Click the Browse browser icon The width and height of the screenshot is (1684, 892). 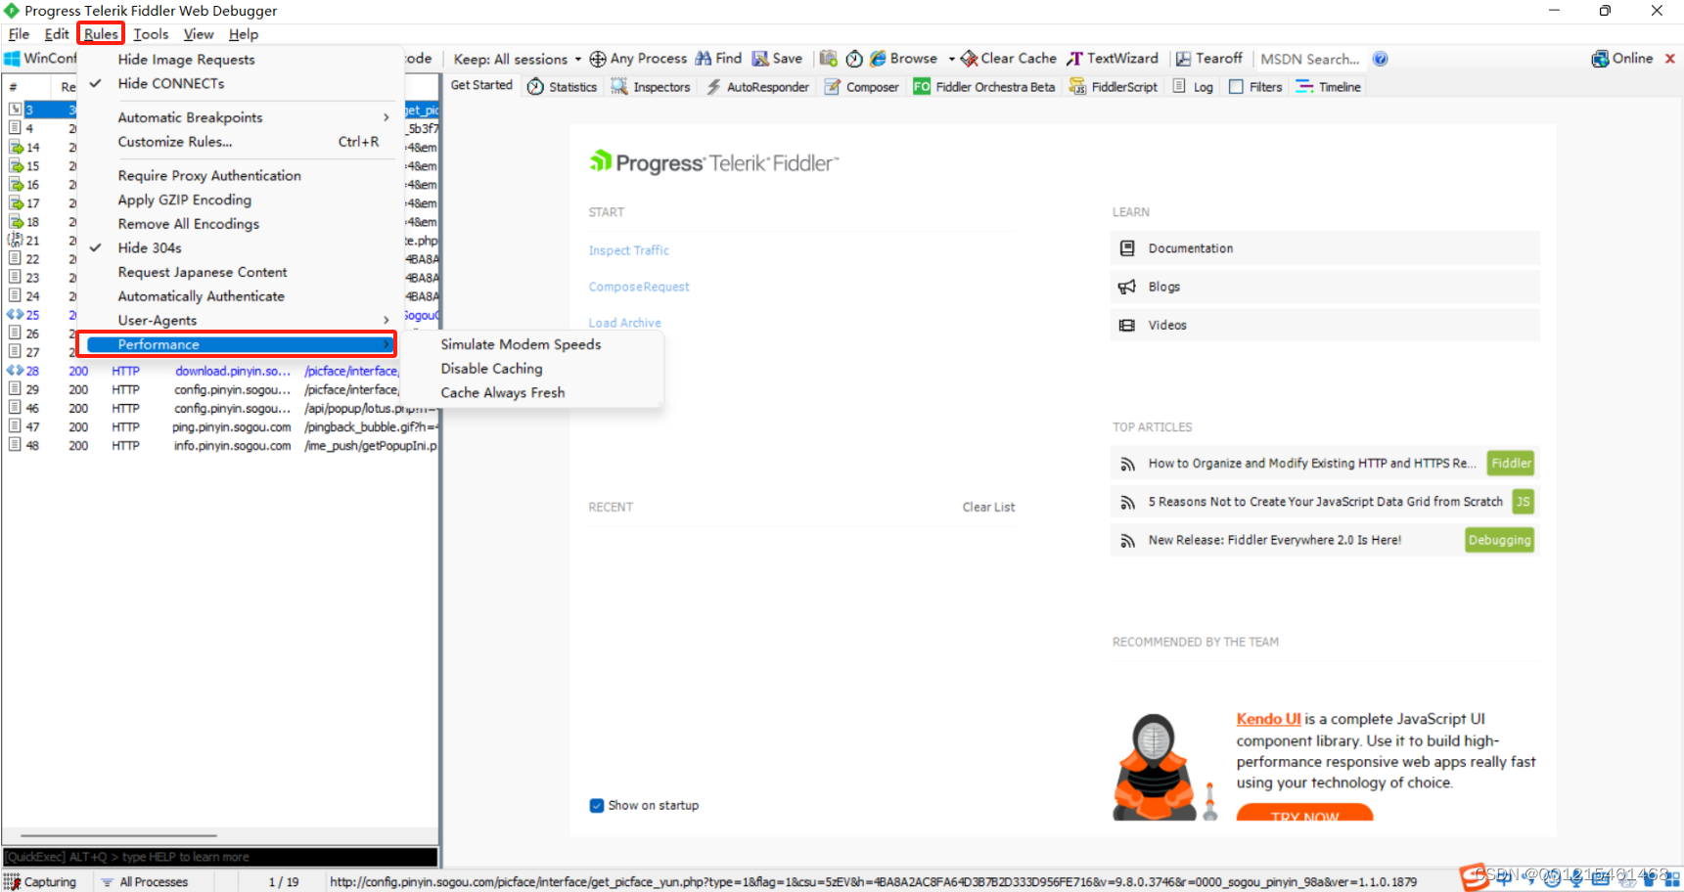[878, 59]
